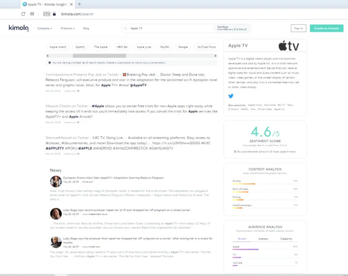Viewport: 348px width, 276px height.
Task: Open @AppleTV mention in first tweet
Action: tap(138, 85)
